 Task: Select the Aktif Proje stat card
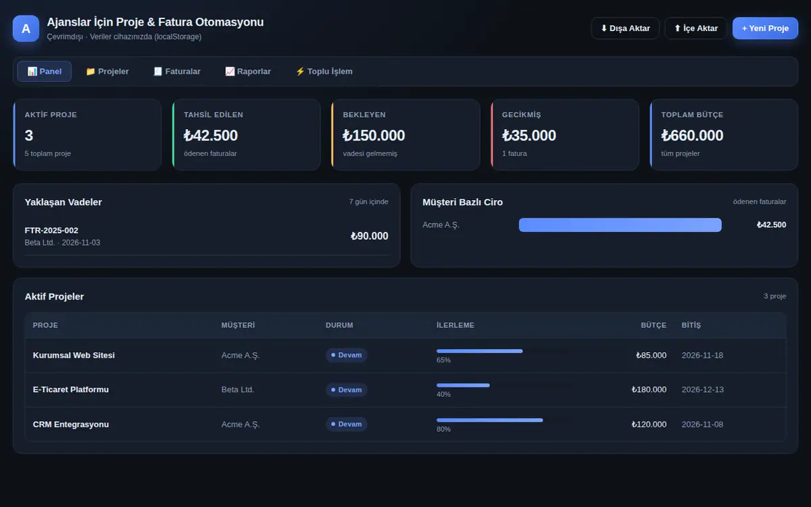click(x=87, y=135)
